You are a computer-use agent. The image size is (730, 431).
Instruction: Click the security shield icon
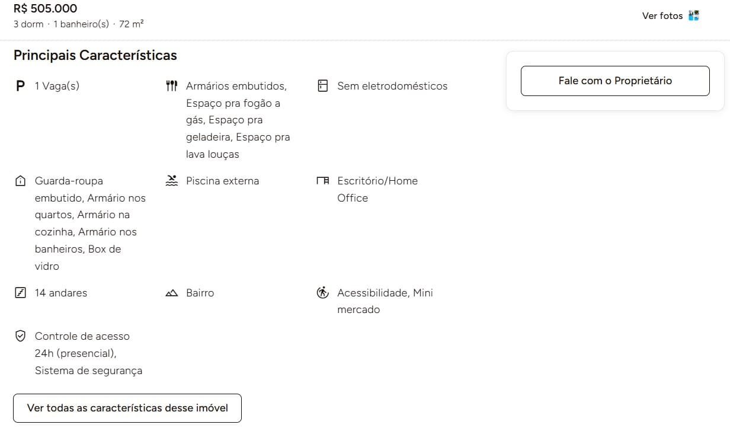(x=20, y=336)
